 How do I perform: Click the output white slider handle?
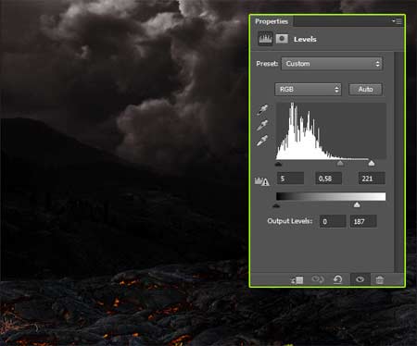point(357,204)
